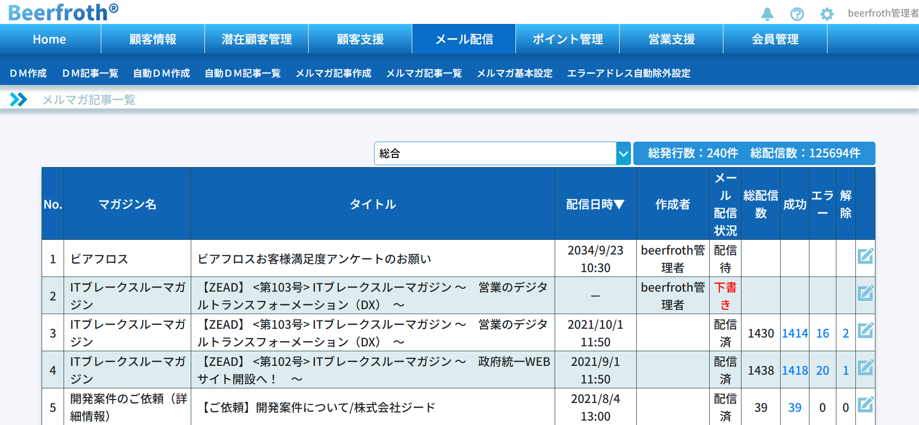Open the DM作成 submenu item
Image resolution: width=919 pixels, height=425 pixels.
(28, 73)
